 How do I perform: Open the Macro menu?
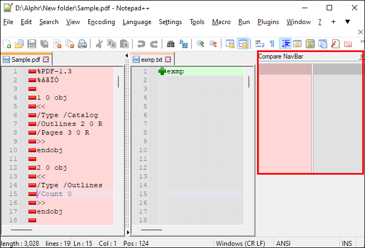221,22
